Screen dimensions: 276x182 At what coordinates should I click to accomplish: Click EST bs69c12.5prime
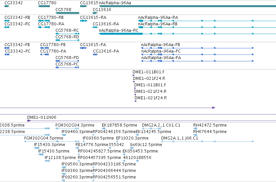point(132,148)
